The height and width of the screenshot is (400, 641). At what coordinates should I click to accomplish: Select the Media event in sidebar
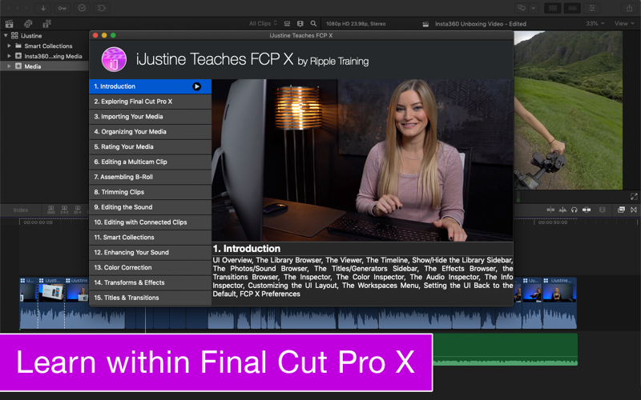pos(45,66)
